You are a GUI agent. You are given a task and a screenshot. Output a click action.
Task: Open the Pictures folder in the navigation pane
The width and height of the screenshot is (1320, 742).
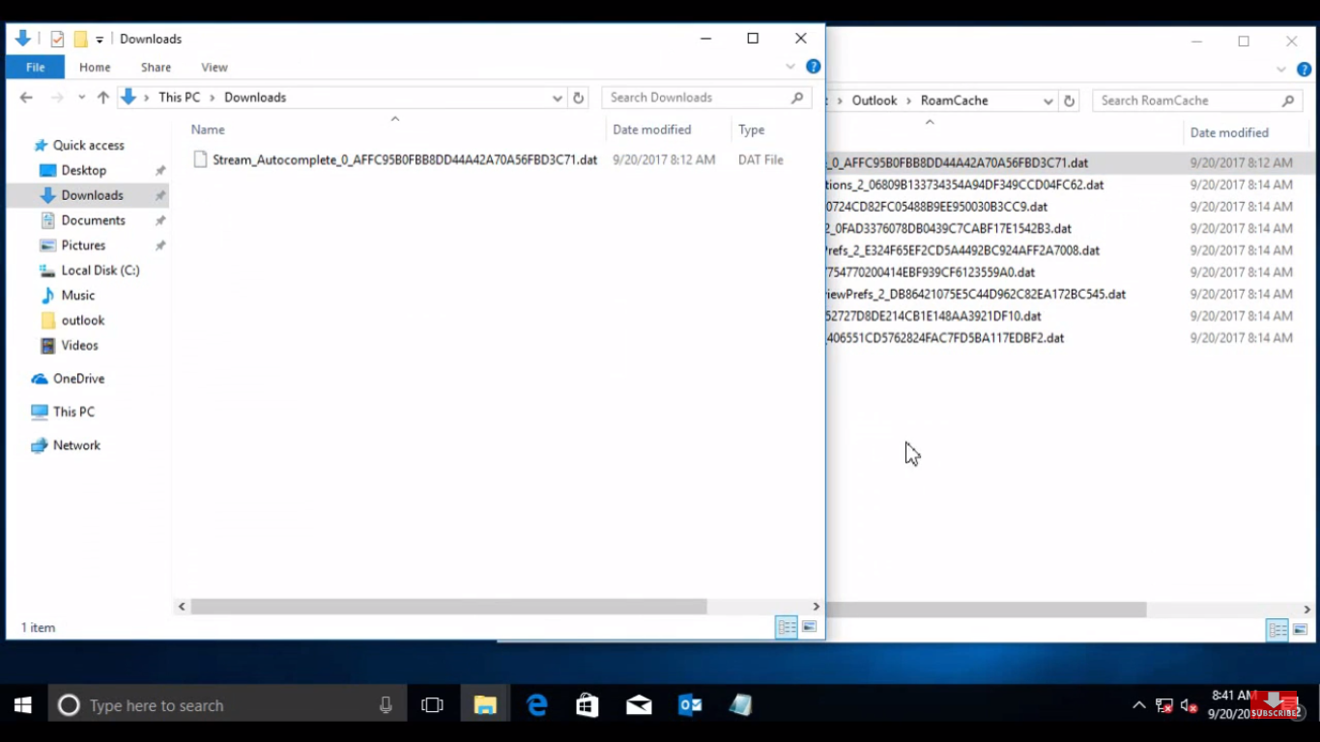tap(84, 244)
